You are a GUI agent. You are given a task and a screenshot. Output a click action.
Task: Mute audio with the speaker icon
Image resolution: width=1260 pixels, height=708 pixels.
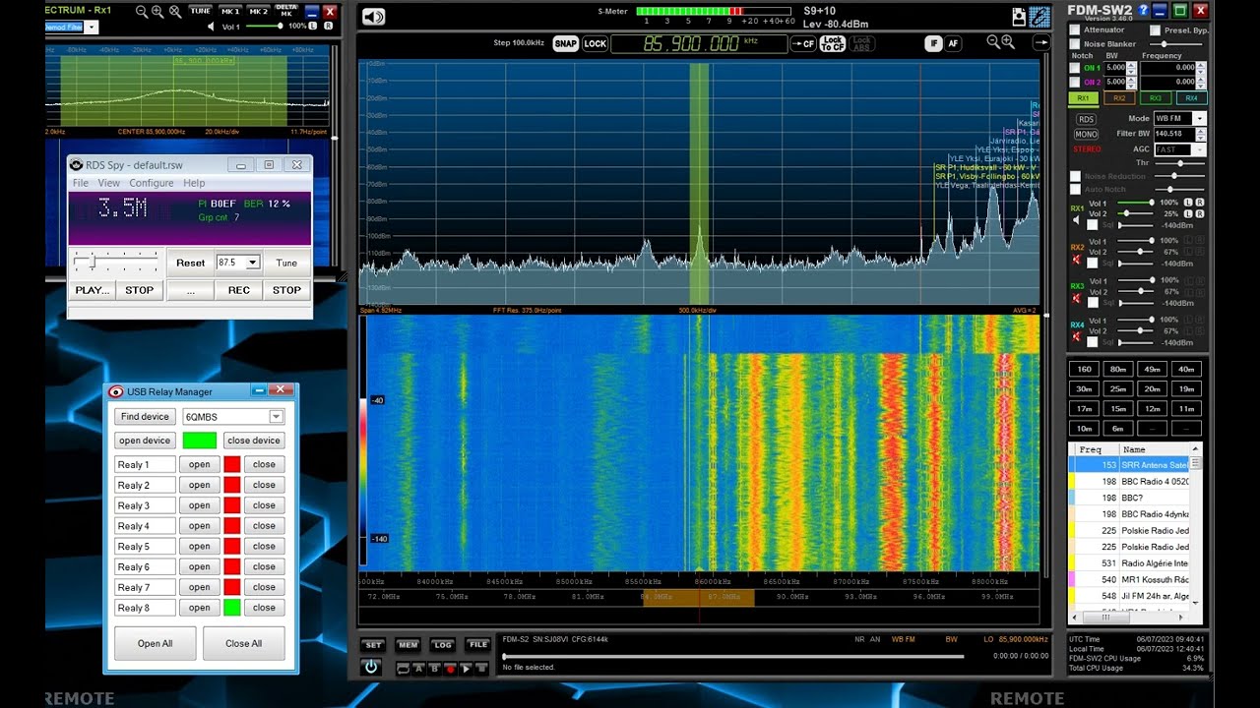[x=373, y=17]
